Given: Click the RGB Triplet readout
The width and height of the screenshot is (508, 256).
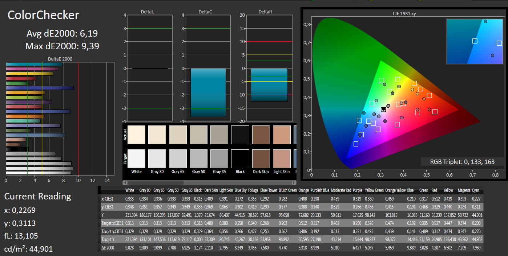Looking at the screenshot, I should [462, 162].
